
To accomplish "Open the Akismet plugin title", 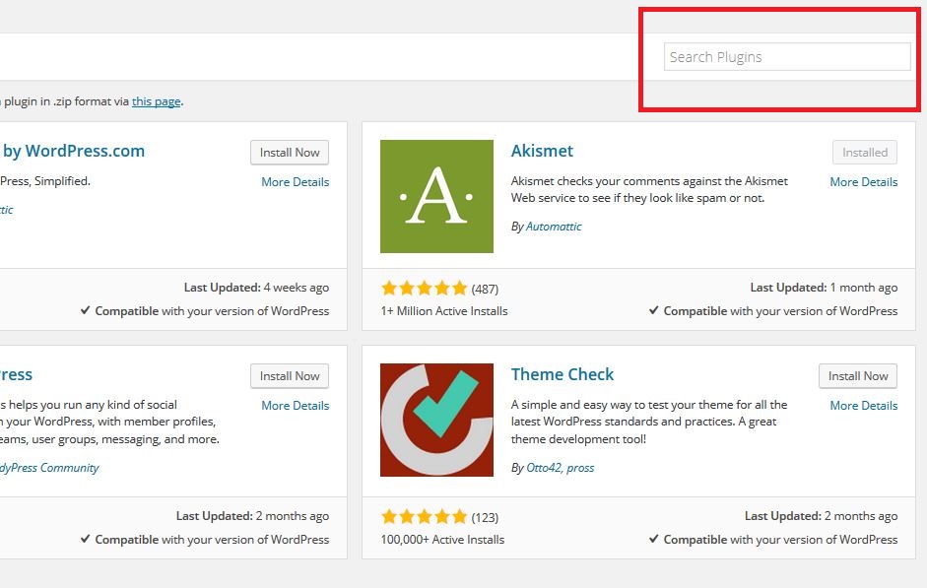I will click(542, 151).
